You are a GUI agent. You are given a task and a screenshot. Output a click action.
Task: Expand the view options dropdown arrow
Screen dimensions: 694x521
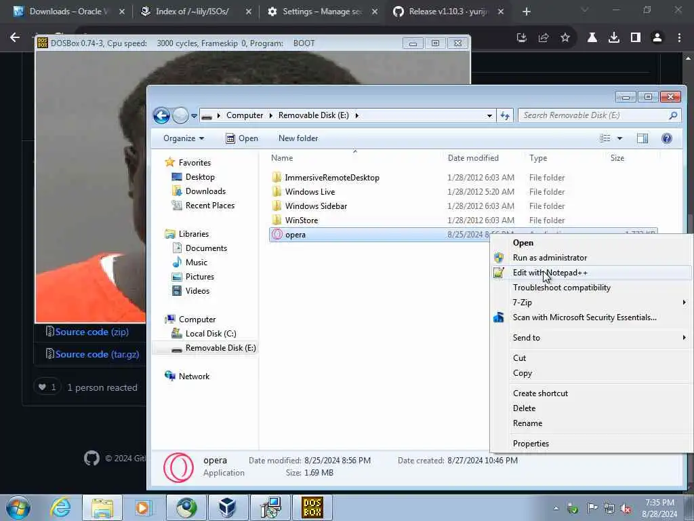click(619, 138)
